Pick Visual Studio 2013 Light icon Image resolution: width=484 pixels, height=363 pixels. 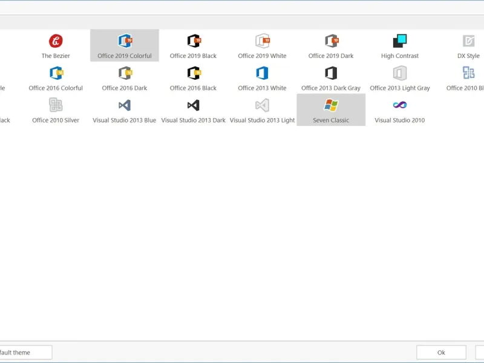262,105
